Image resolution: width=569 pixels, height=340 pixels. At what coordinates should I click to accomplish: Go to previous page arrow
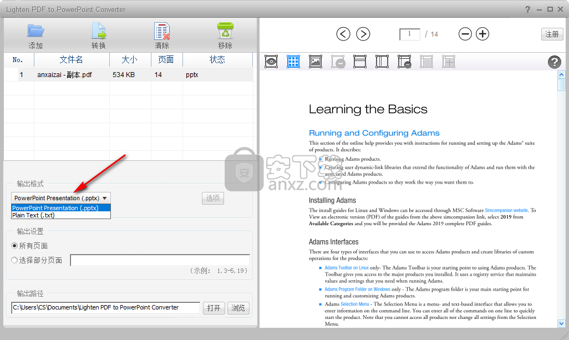click(x=343, y=34)
